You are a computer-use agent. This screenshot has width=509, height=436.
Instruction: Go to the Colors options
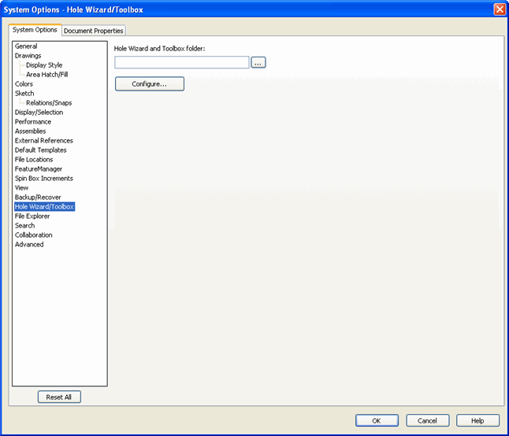(24, 83)
